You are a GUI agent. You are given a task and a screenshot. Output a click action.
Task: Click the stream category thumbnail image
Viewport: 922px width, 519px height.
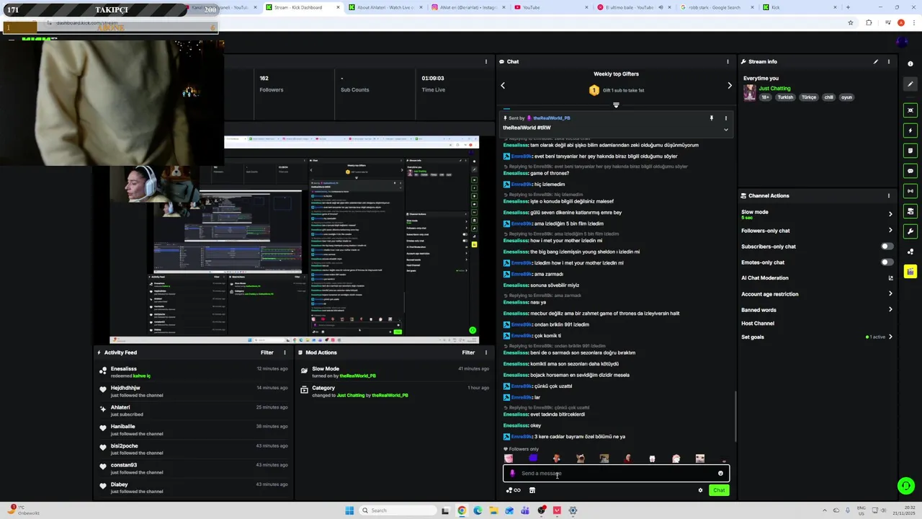[x=750, y=92]
